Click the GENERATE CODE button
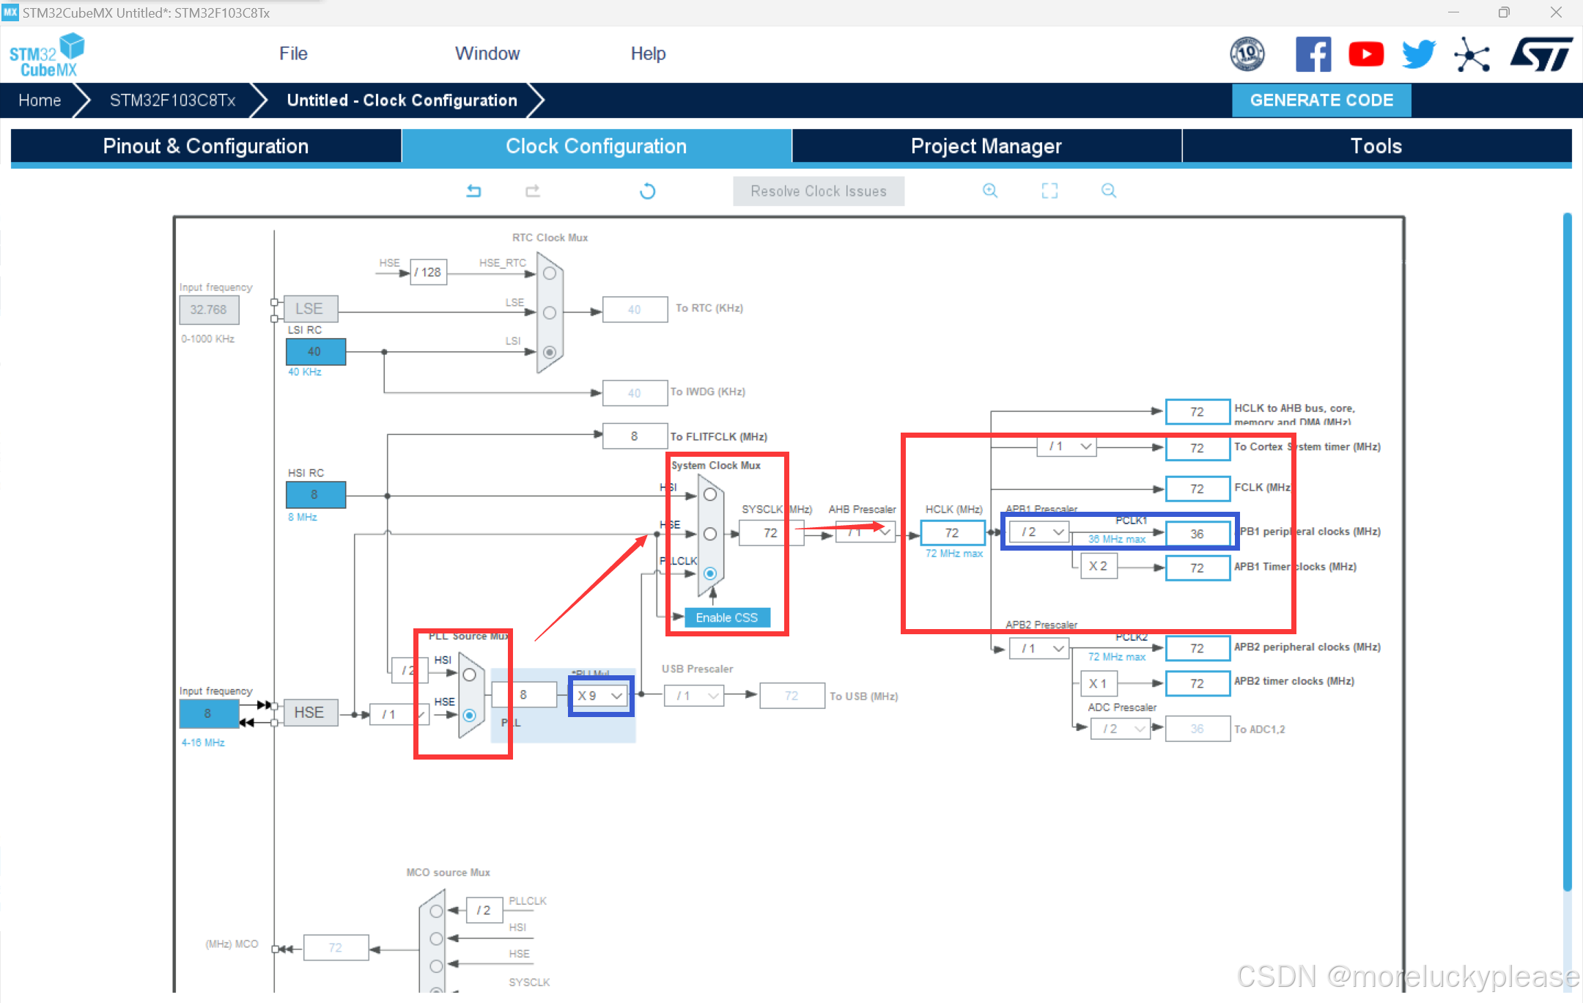The height and width of the screenshot is (1003, 1583). 1321,100
